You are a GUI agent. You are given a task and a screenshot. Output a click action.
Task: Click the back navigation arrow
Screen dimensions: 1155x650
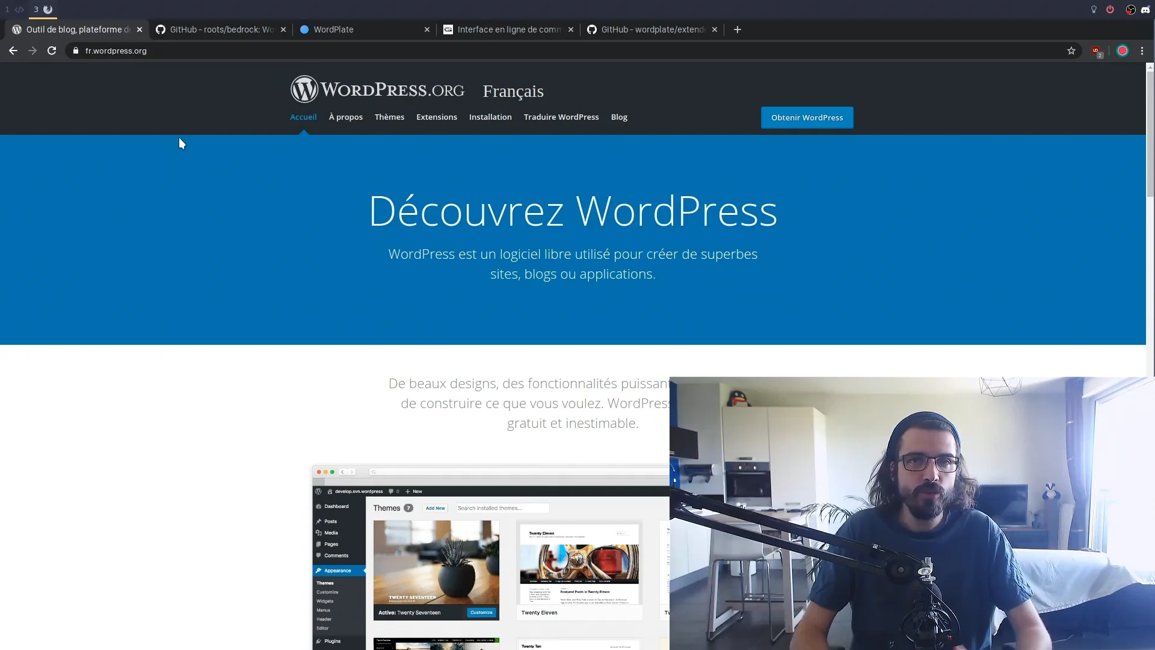pyautogui.click(x=13, y=51)
